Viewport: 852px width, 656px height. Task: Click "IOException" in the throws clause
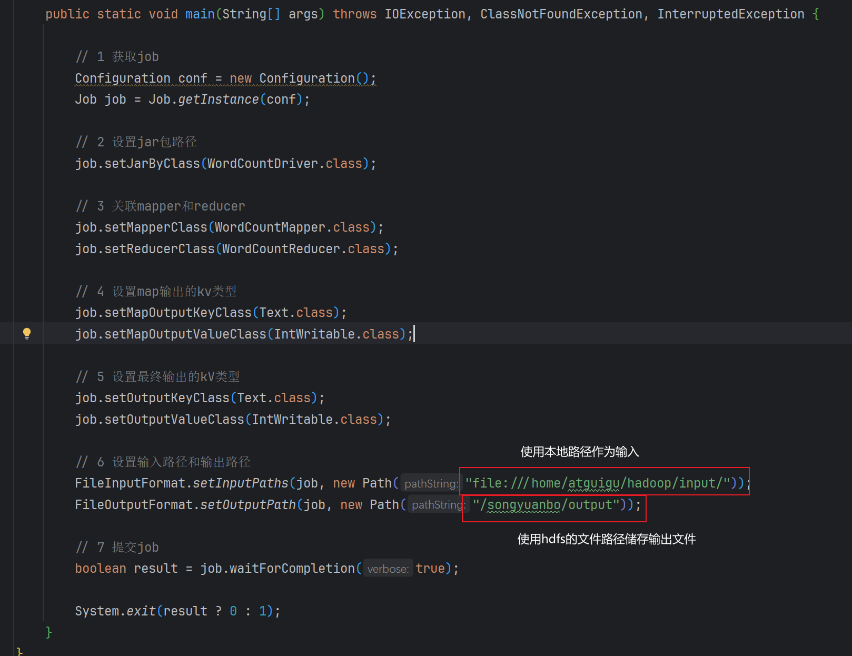pyautogui.click(x=425, y=14)
